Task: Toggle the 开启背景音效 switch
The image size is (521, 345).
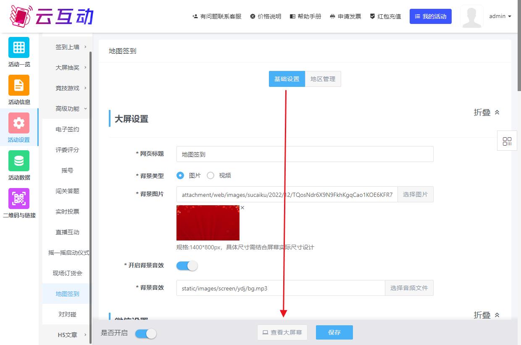Action: (187, 266)
